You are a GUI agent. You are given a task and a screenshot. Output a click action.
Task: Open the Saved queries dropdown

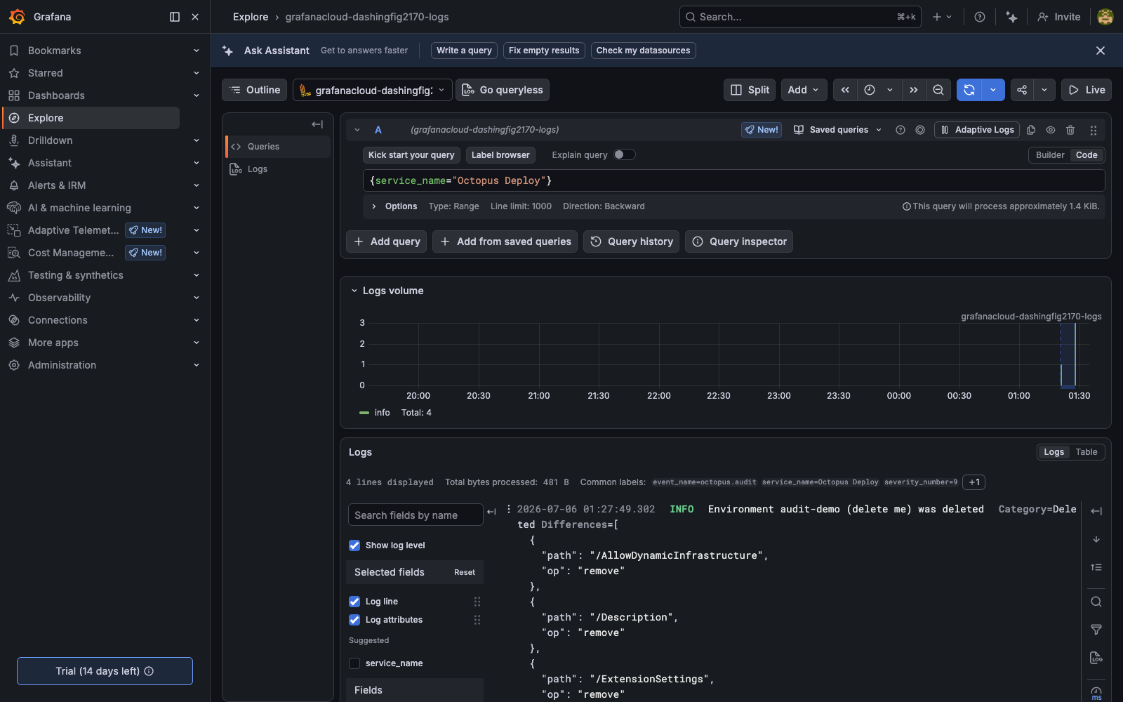coord(837,130)
